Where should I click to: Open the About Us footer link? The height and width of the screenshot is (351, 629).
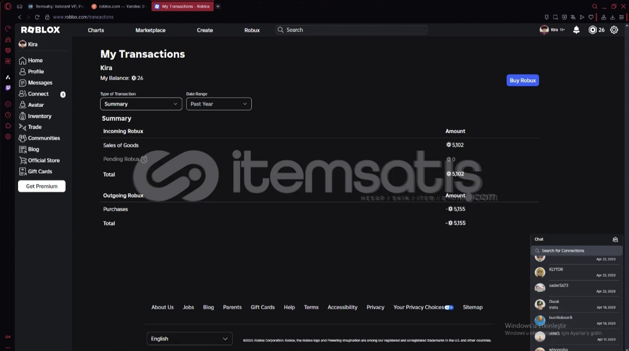(163, 307)
